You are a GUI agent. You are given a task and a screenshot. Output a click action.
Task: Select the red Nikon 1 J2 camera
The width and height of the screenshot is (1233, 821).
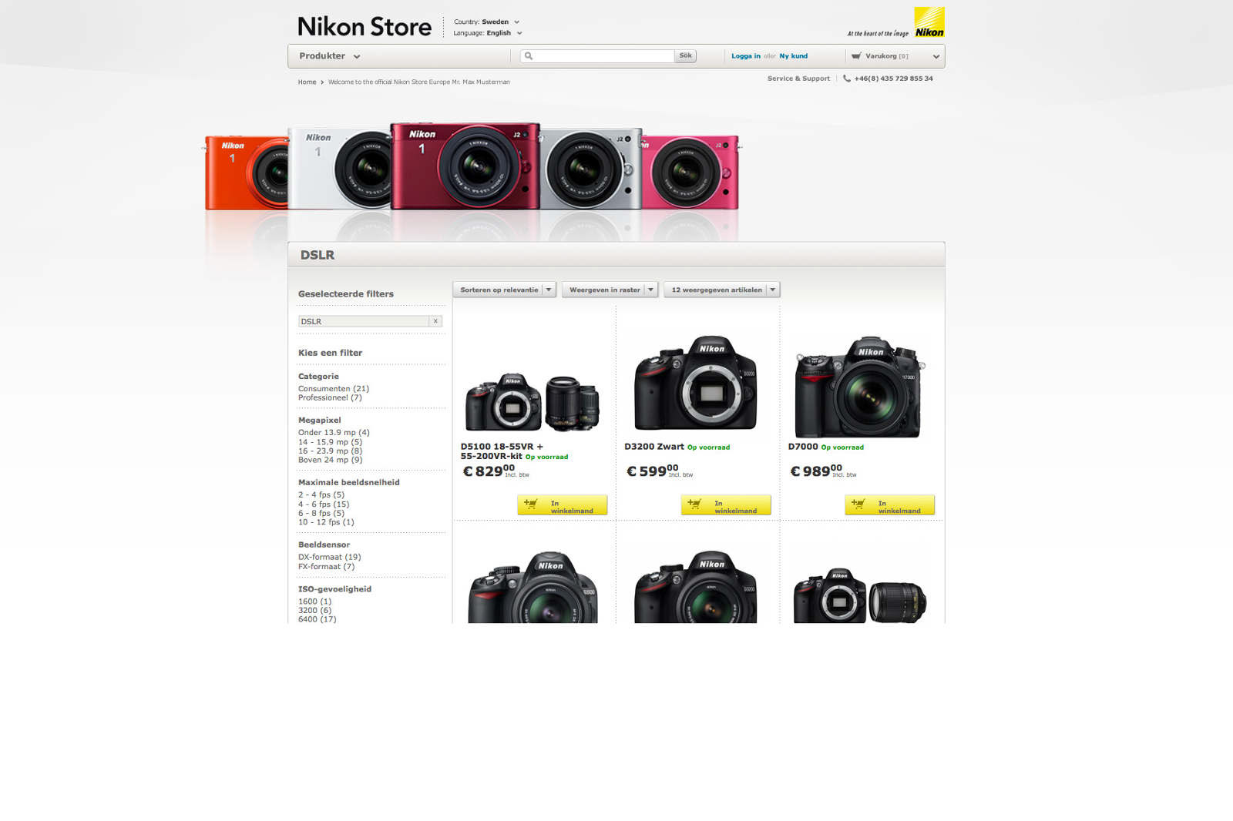click(465, 166)
